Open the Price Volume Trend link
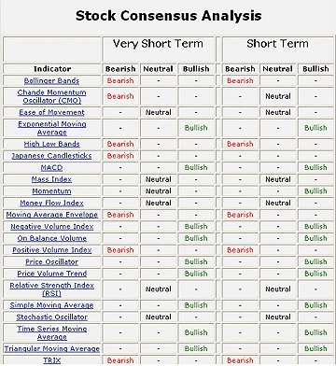The height and width of the screenshot is (366, 336). [x=51, y=274]
